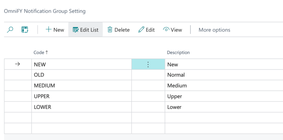Click the Description column header
This screenshot has width=283, height=140.
tap(178, 53)
